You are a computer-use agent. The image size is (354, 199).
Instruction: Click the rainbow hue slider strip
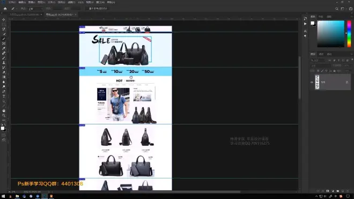[349, 34]
